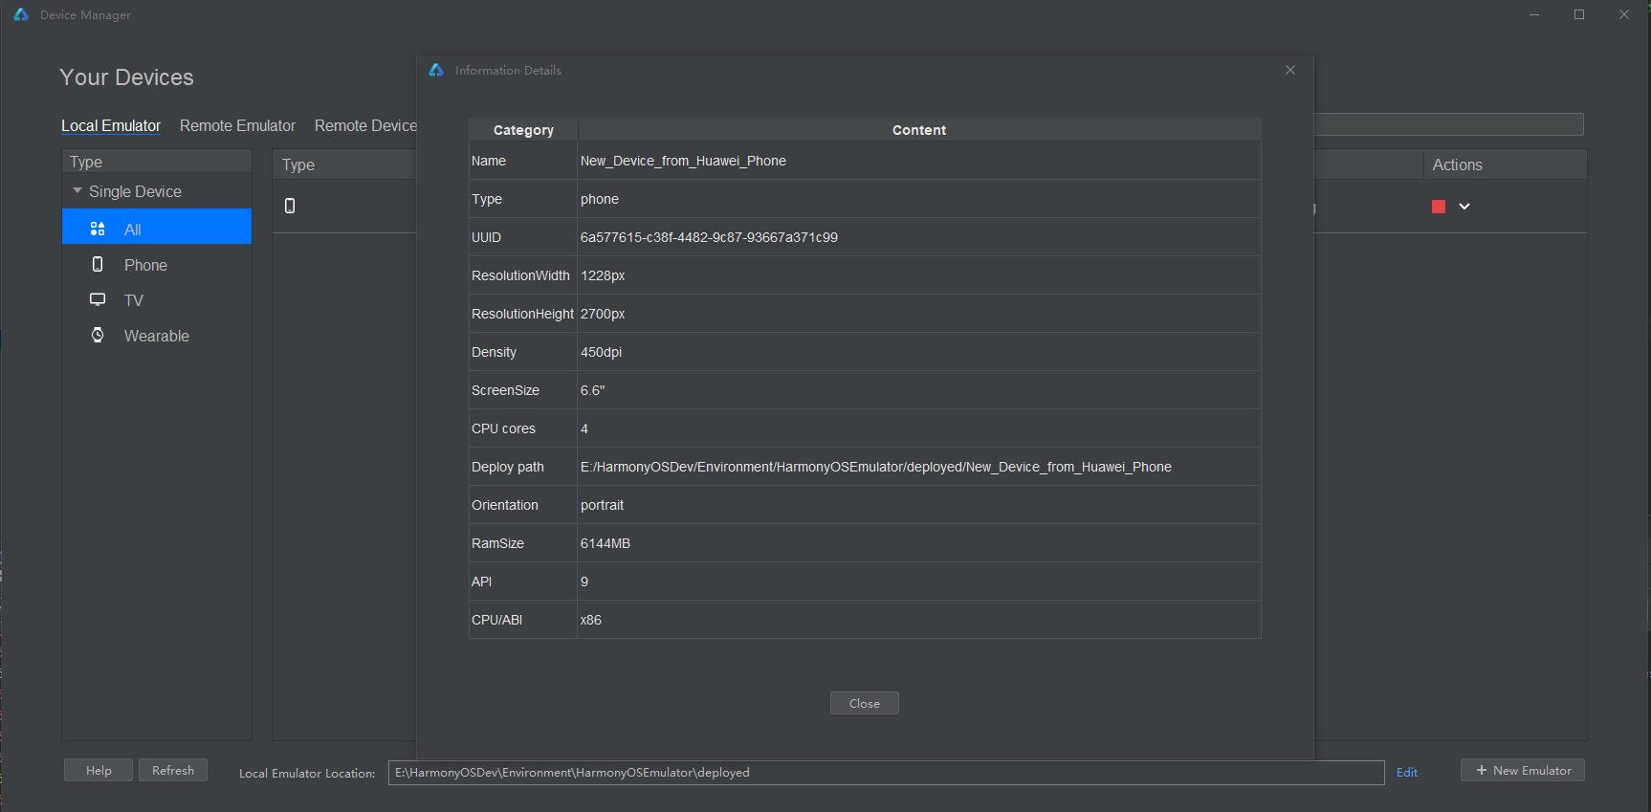Click the Type row value phone

(600, 199)
